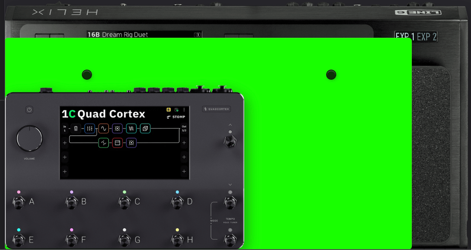Select the gray pedal block after In 1
The width and height of the screenshot is (471, 250).
76,129
